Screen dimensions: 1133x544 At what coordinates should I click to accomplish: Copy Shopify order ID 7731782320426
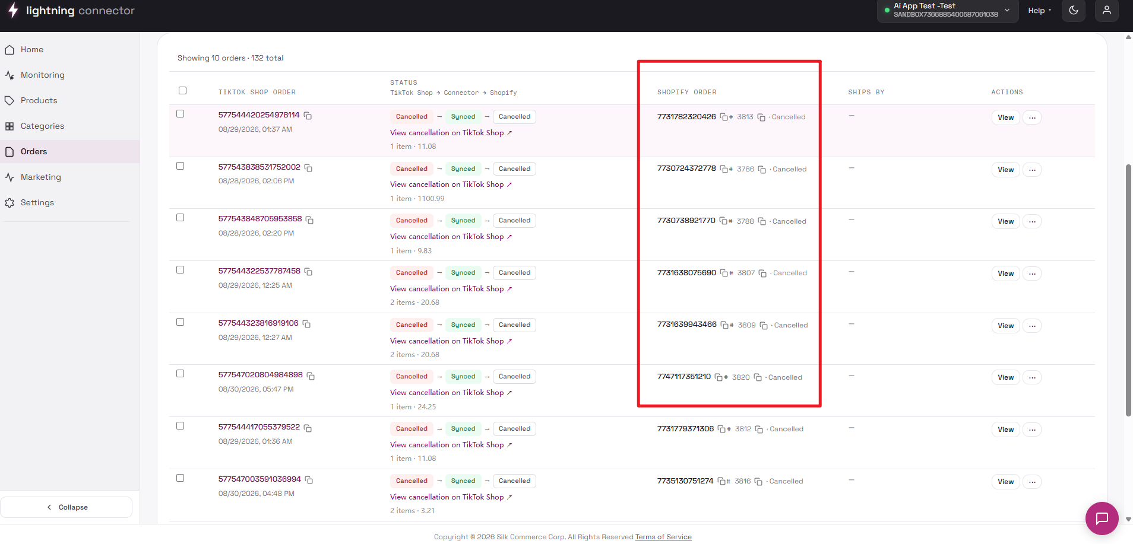(x=724, y=117)
